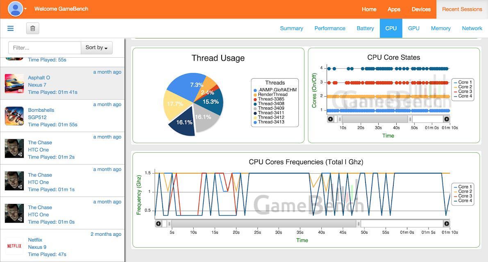Viewport: 488px width, 262px height.
Task: Open the user avatar profile icon
Action: coord(15,9)
